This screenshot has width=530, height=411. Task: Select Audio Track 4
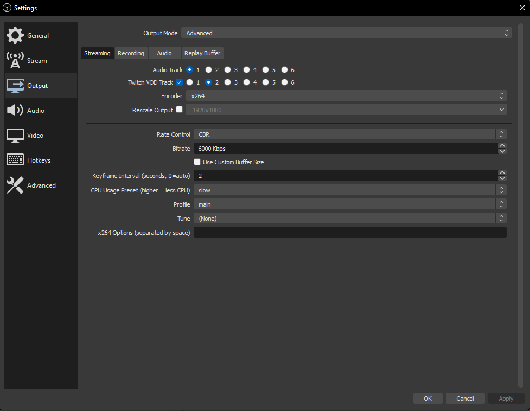246,69
